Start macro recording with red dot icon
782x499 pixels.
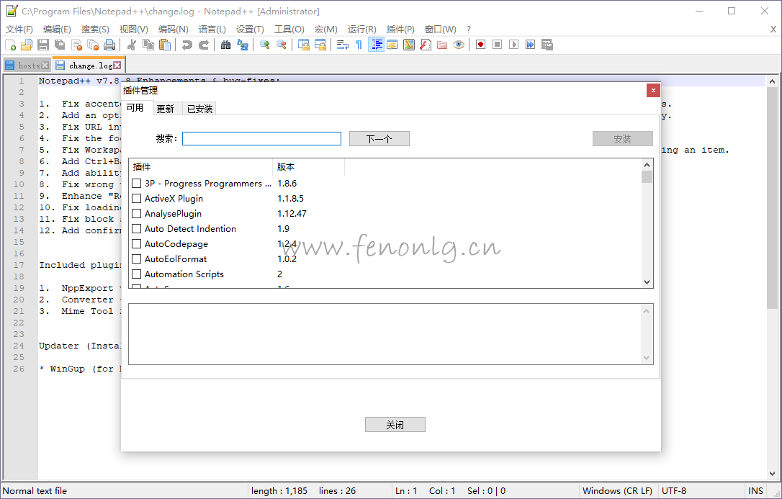pyautogui.click(x=481, y=45)
